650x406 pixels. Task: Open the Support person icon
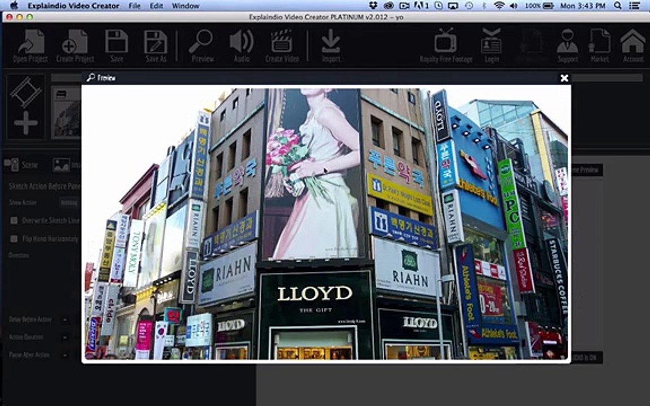568,46
